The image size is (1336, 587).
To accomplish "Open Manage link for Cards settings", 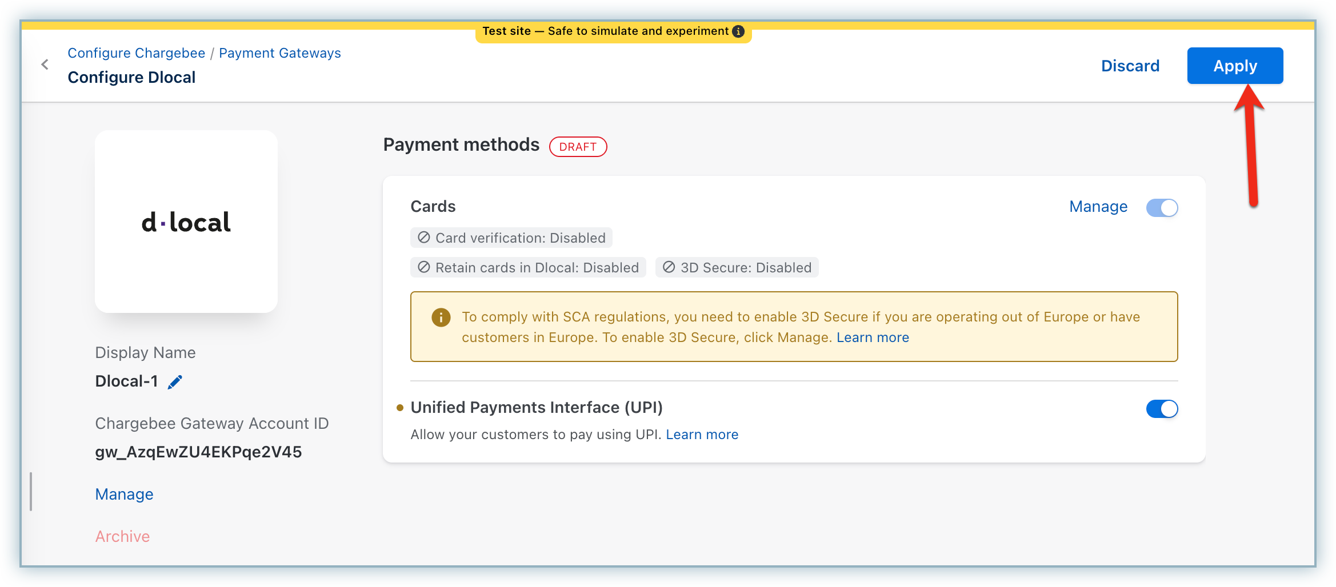I will click(x=1098, y=207).
